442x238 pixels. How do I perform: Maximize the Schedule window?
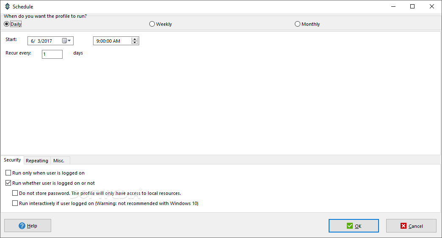412,6
